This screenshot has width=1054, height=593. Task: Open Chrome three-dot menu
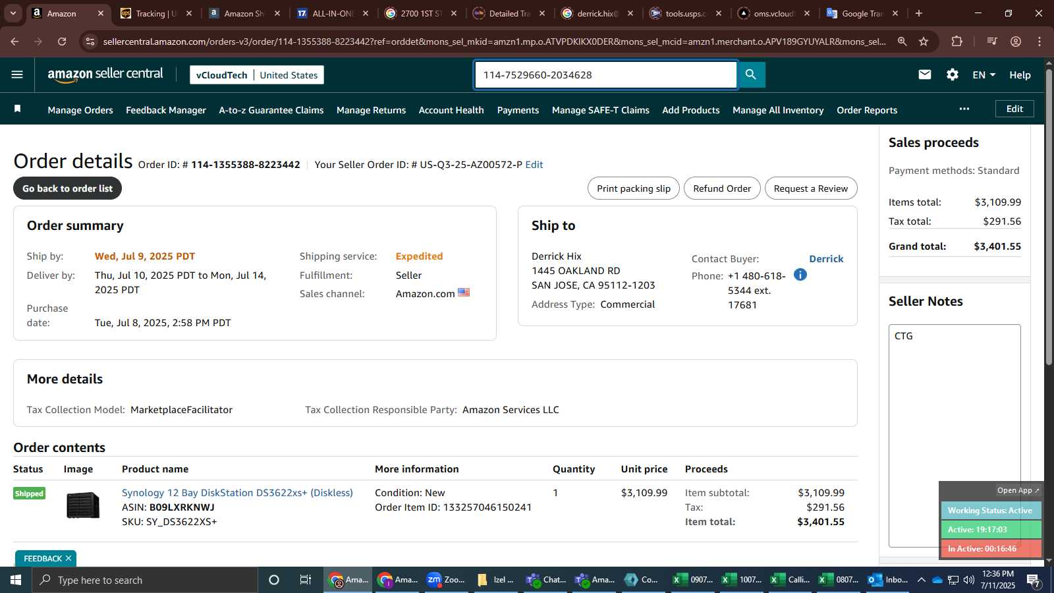[x=1040, y=42]
